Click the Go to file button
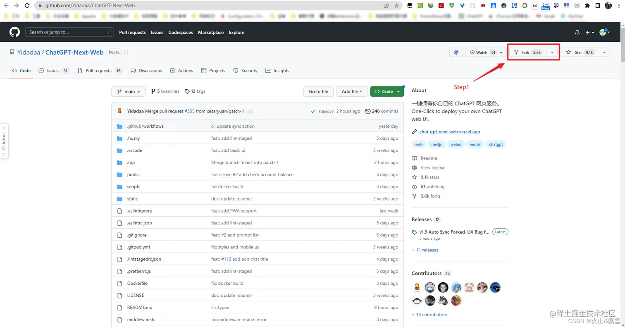The width and height of the screenshot is (625, 327). (x=318, y=91)
